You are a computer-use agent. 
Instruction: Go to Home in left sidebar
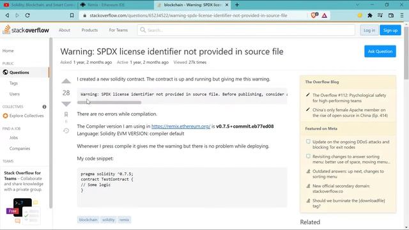click(8, 50)
